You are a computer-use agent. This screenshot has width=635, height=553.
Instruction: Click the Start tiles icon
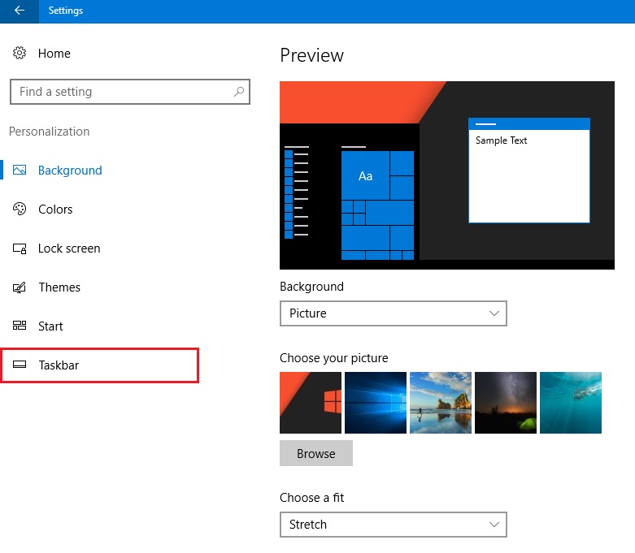(20, 326)
